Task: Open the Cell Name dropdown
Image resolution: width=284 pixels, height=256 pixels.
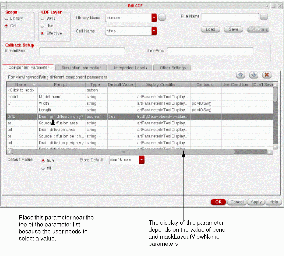Action: tap(154, 31)
